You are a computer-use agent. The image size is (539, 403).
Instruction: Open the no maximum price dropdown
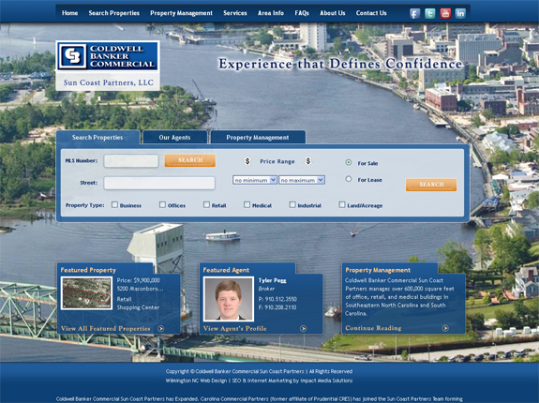coord(302,180)
